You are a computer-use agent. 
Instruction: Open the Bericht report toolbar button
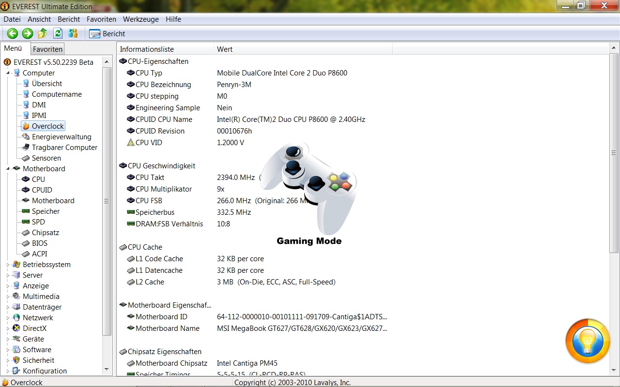tap(108, 34)
